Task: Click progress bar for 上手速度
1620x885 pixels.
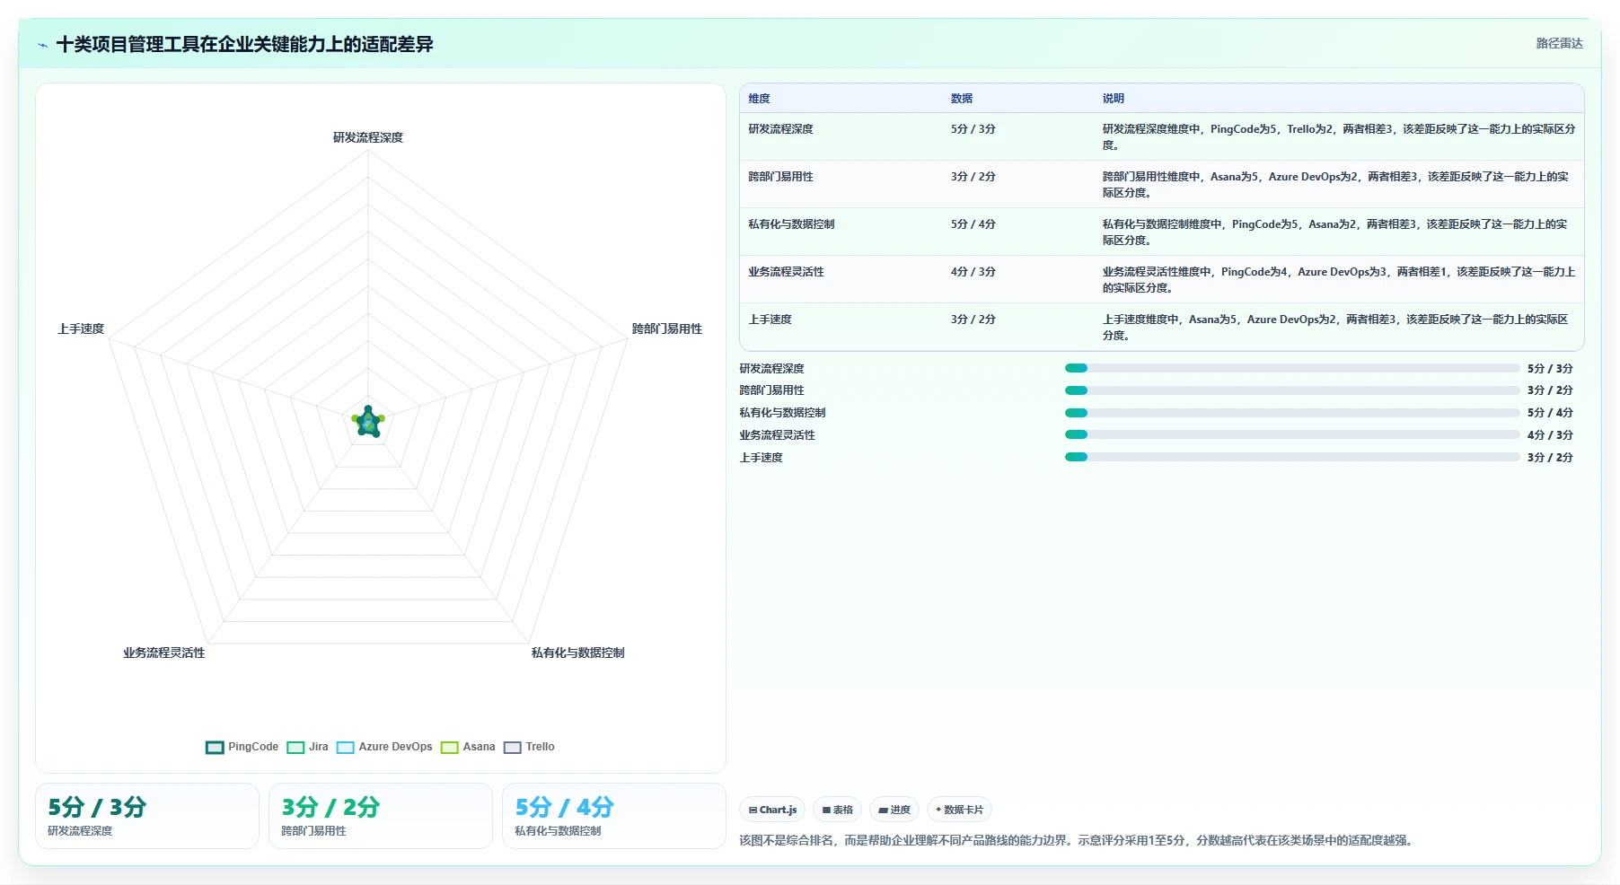Action: click(1292, 457)
